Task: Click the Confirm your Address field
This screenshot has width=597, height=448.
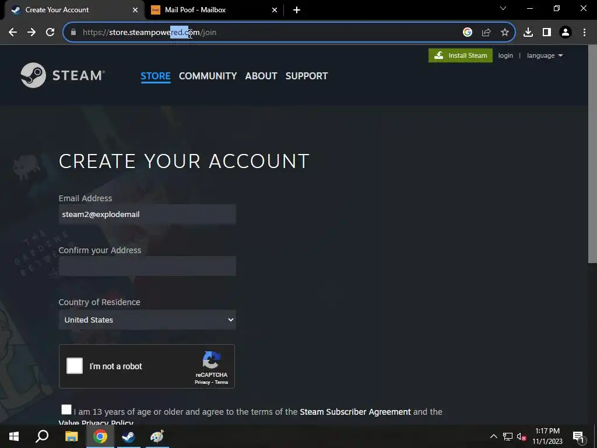Action: pyautogui.click(x=148, y=266)
